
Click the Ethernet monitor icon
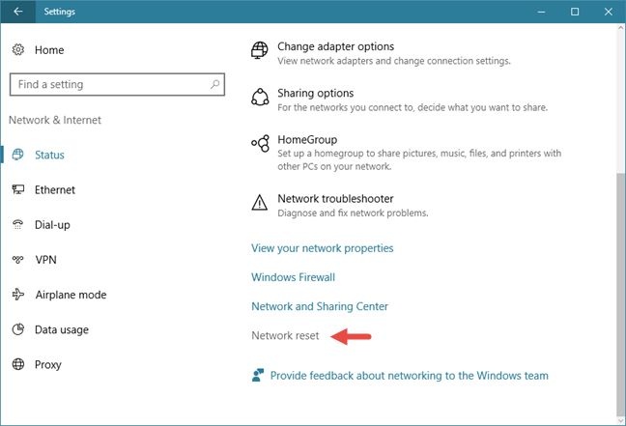(18, 189)
